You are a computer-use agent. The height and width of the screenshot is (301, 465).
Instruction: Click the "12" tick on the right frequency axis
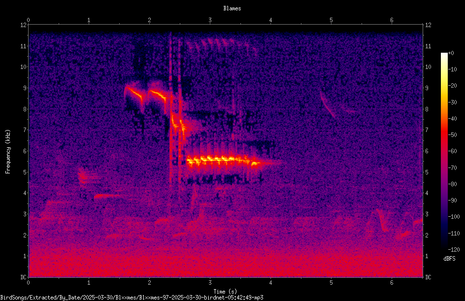pyautogui.click(x=428, y=25)
